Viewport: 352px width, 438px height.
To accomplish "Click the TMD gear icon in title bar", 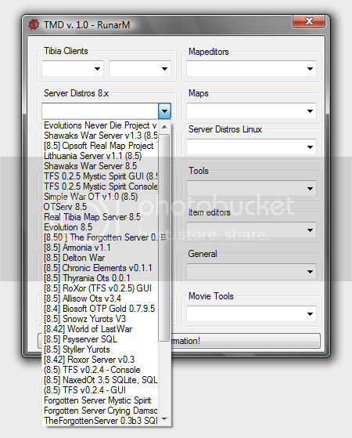I will 34,25.
